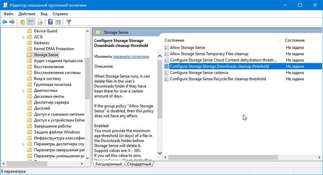Open the Действие menu
Screen dimensions: 323x175
27,14
